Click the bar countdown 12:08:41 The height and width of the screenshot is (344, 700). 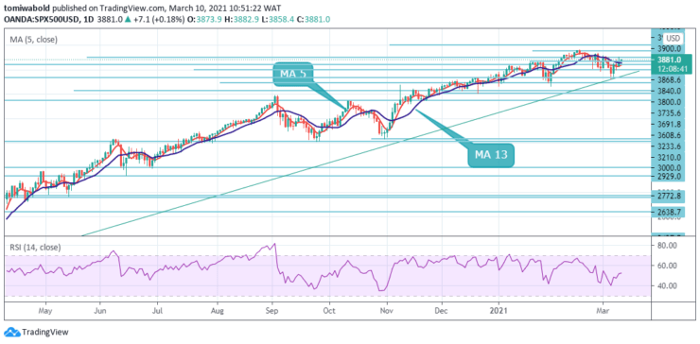pyautogui.click(x=672, y=68)
